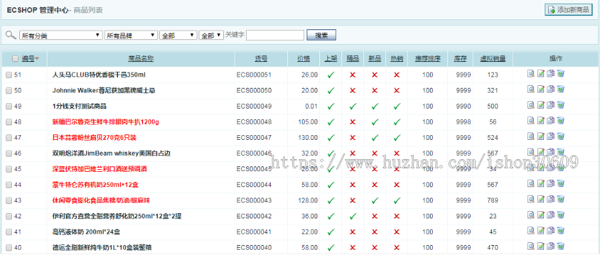View product 43 休闲零食膨化食品

coord(531,198)
